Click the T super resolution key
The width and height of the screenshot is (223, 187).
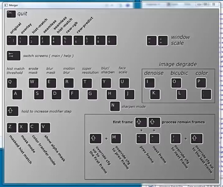coord(87,83)
